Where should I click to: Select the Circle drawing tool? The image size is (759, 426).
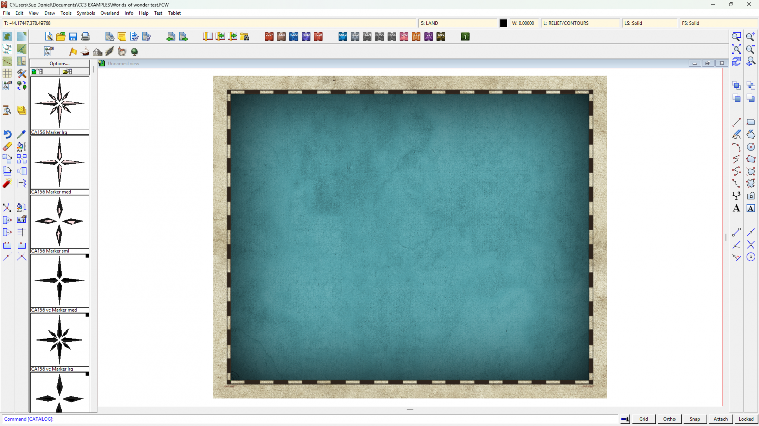[x=751, y=147]
